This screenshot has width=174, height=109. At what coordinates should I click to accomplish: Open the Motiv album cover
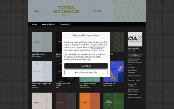(42, 101)
